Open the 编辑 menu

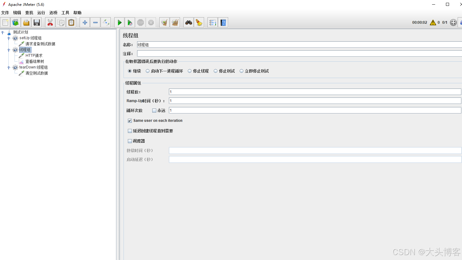pos(17,13)
